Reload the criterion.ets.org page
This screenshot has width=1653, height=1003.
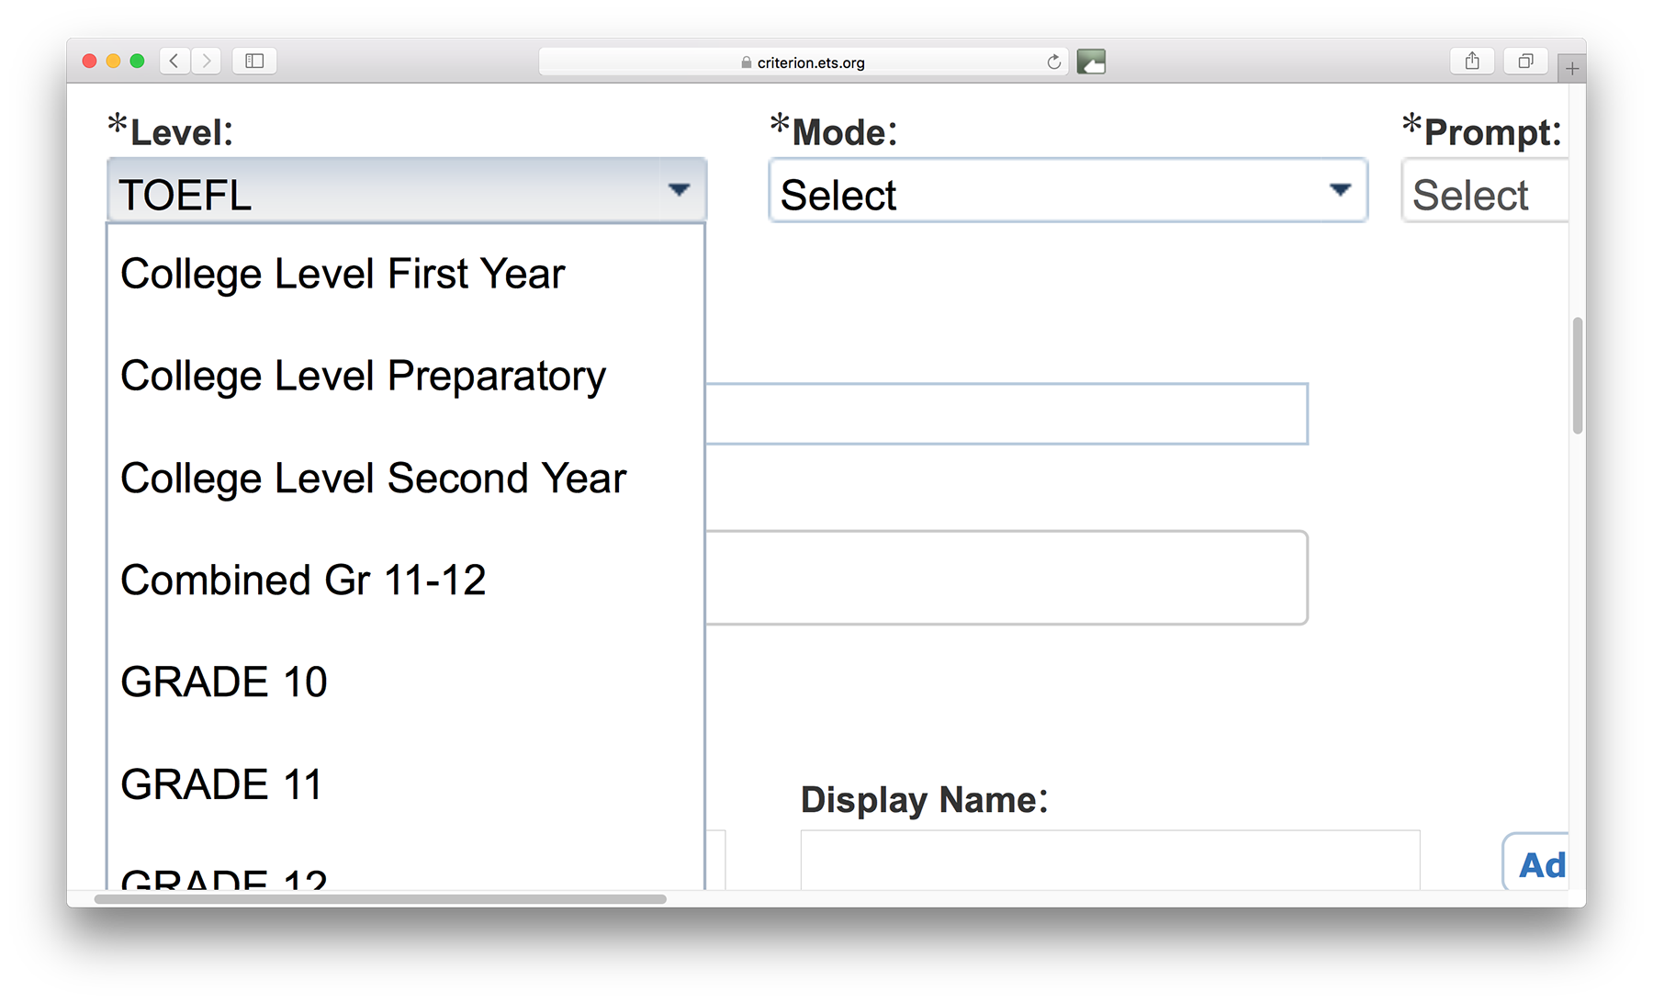coord(1053,62)
